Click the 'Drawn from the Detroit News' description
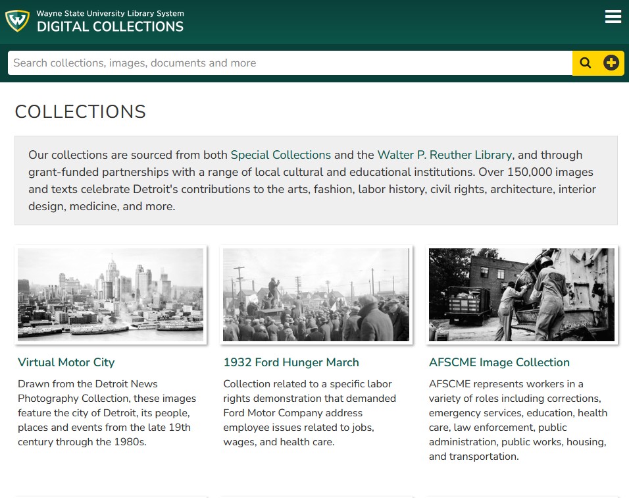Screen dimensions: 629x498 click(107, 413)
